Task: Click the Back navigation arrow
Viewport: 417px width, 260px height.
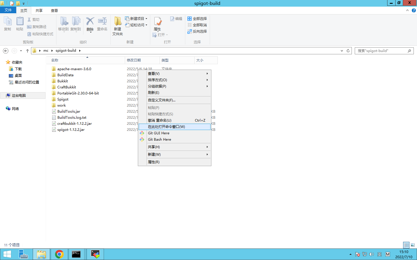Action: (x=6, y=51)
